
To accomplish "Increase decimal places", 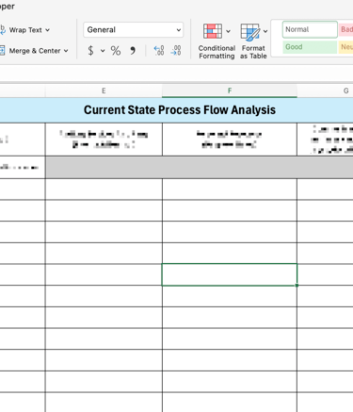I will 159,50.
